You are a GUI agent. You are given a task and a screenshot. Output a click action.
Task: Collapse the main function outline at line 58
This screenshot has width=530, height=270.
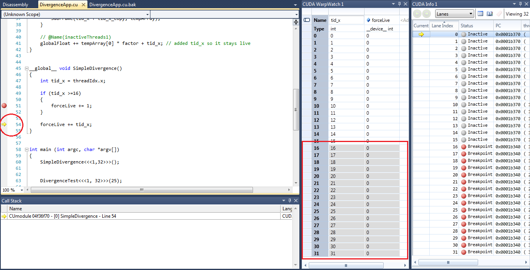tap(26, 149)
